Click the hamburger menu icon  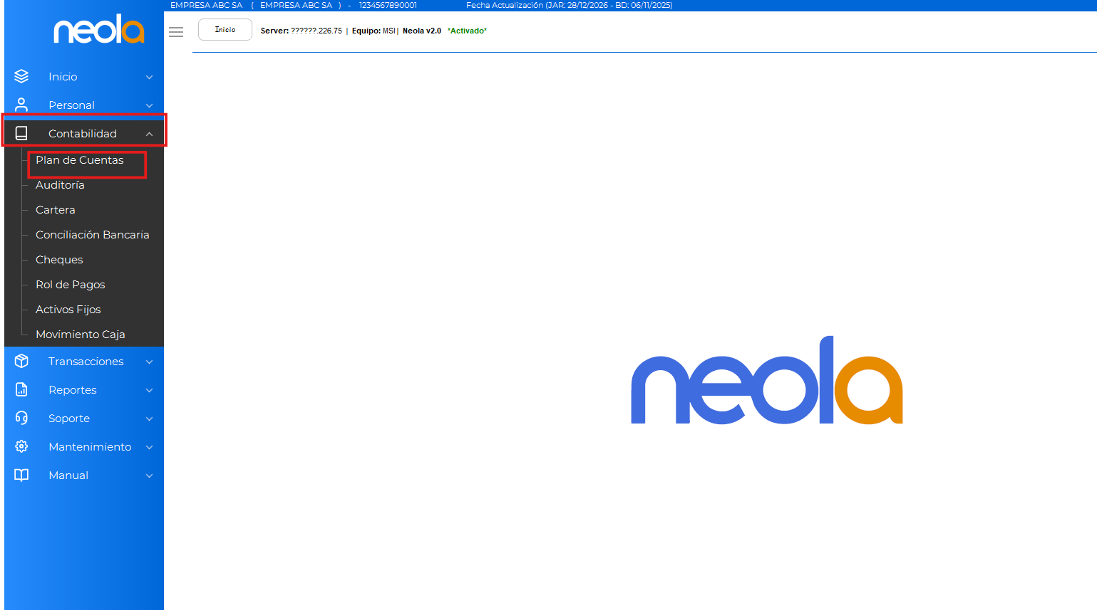(x=176, y=32)
